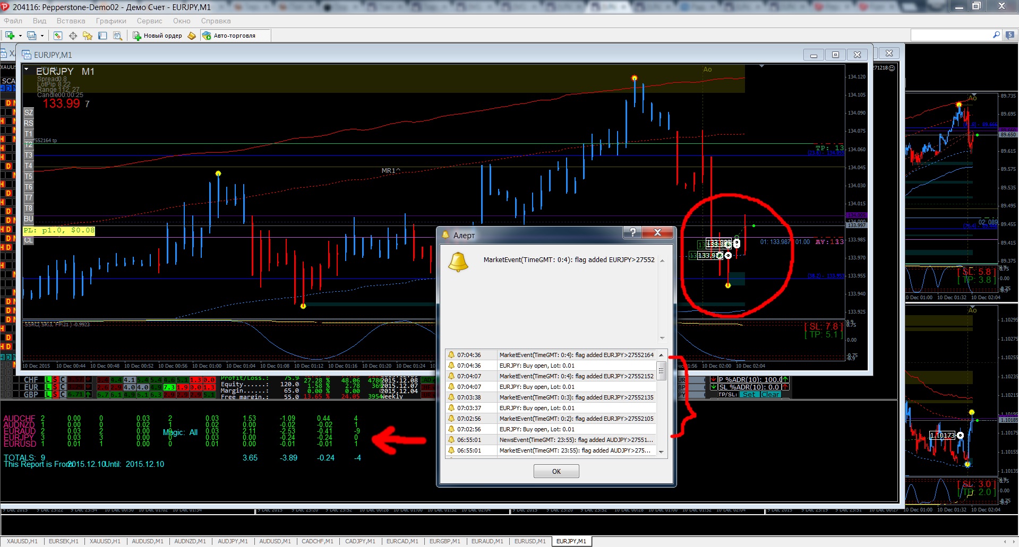The image size is (1019, 547).
Task: Click the Clear TP/SL button
Action: [x=770, y=395]
